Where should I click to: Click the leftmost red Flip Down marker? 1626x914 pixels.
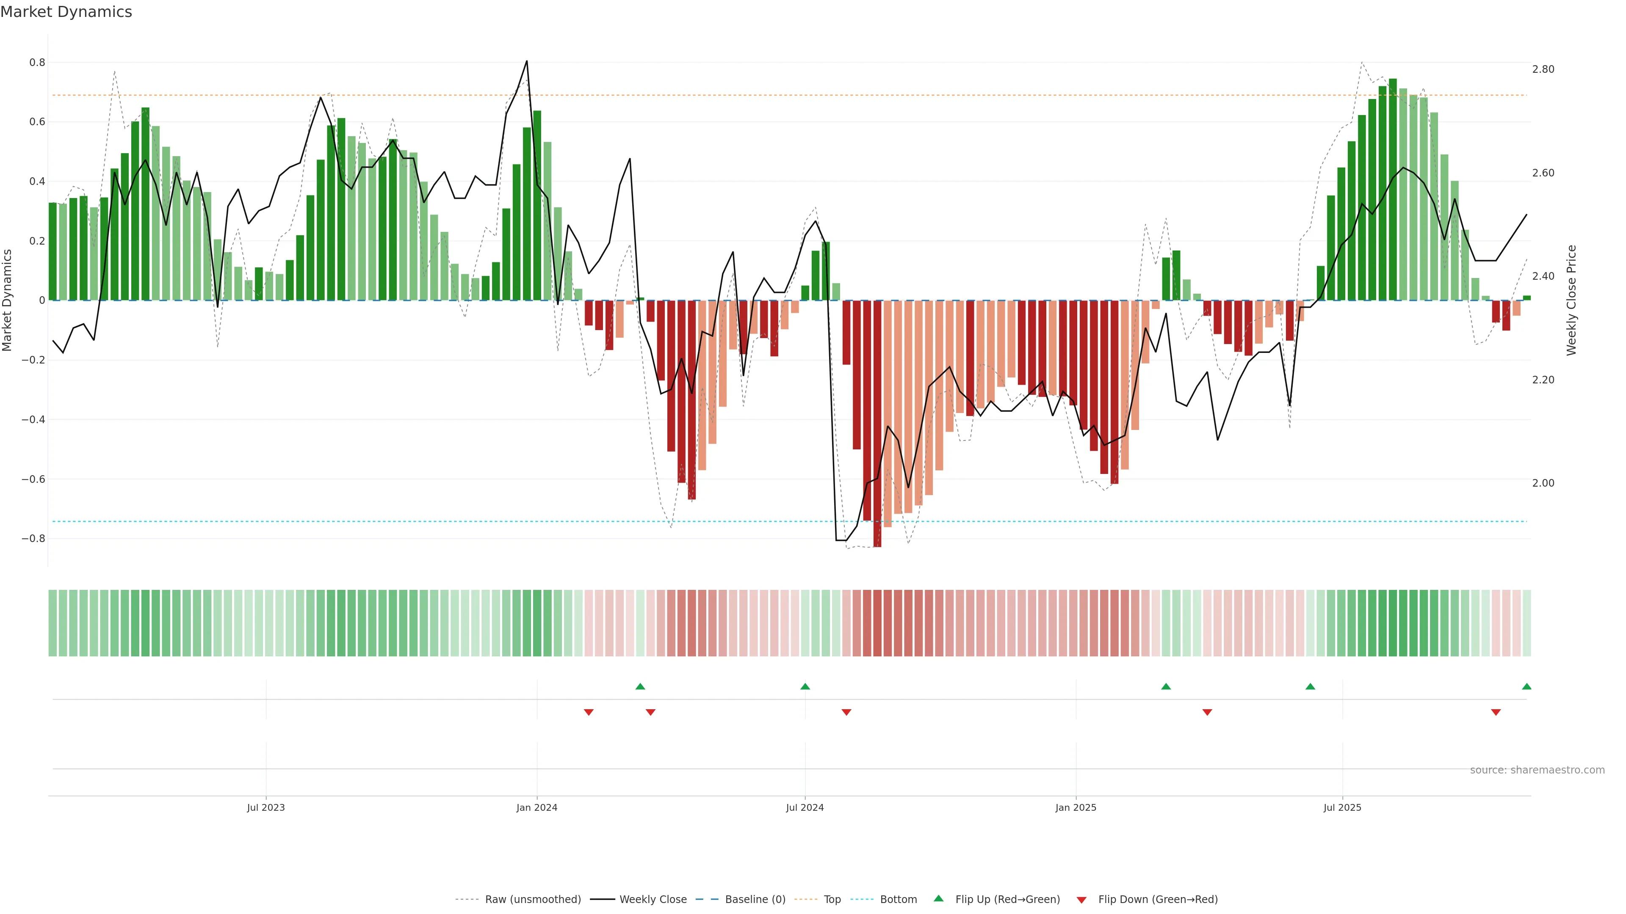pyautogui.click(x=588, y=712)
